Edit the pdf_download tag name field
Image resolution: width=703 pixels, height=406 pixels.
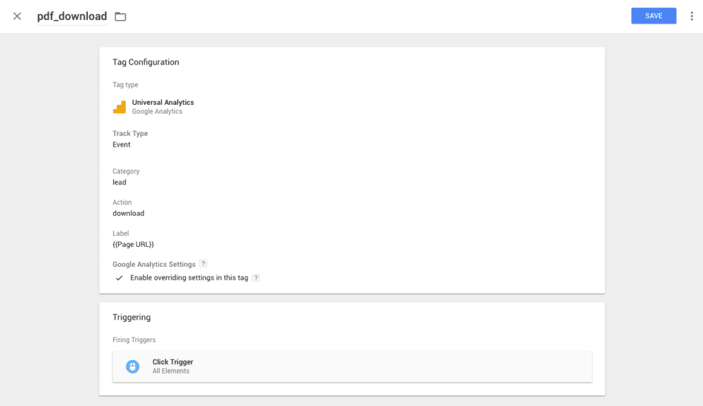pyautogui.click(x=72, y=16)
